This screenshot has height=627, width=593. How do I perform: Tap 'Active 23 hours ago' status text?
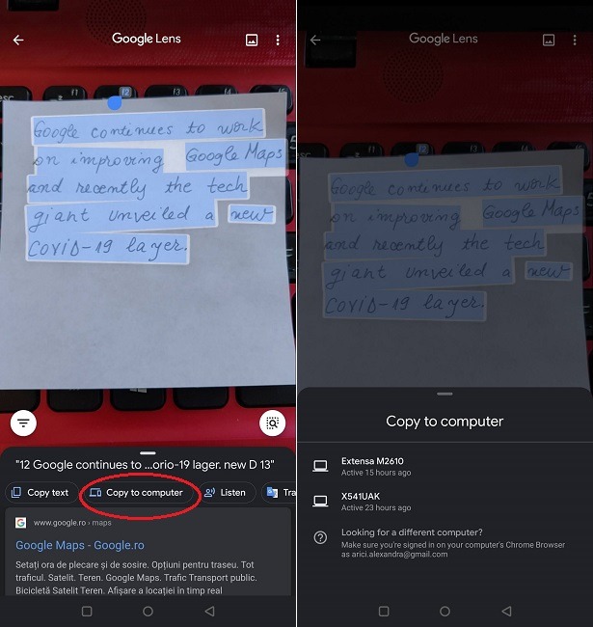376,507
